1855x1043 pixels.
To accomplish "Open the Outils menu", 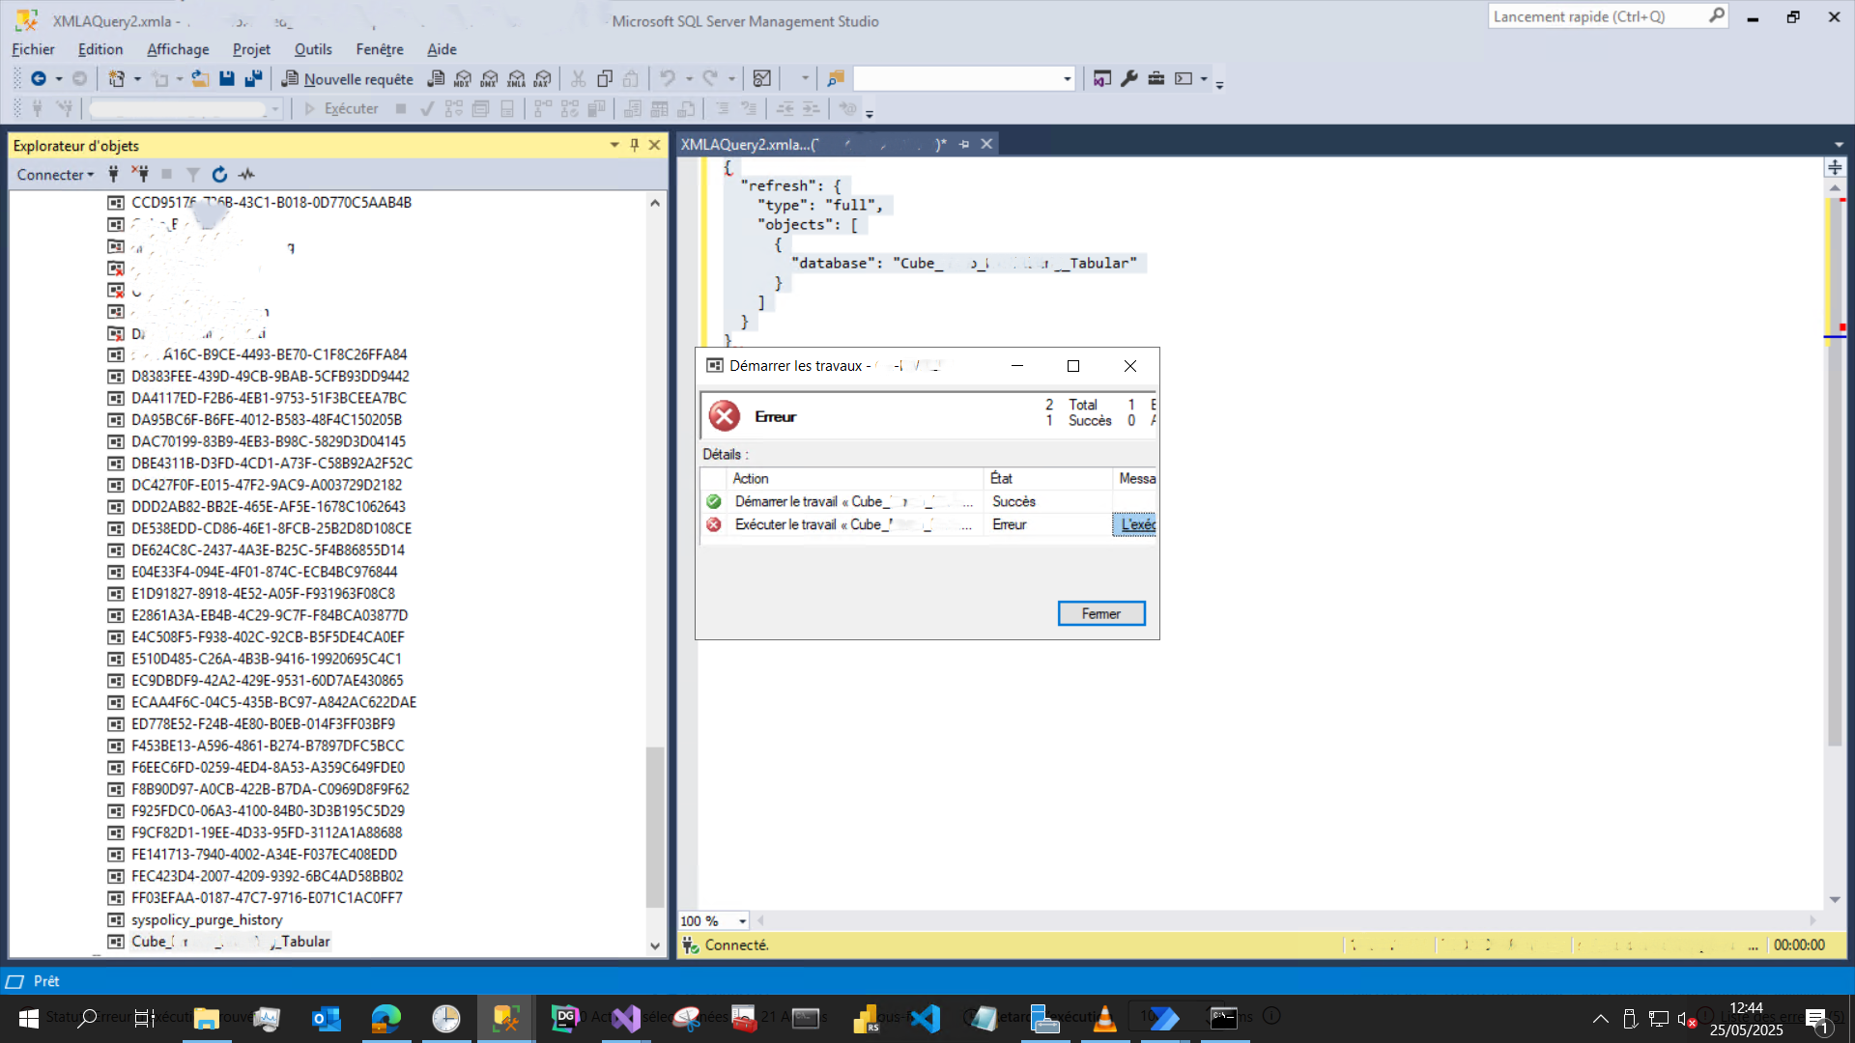I will 313,49.
